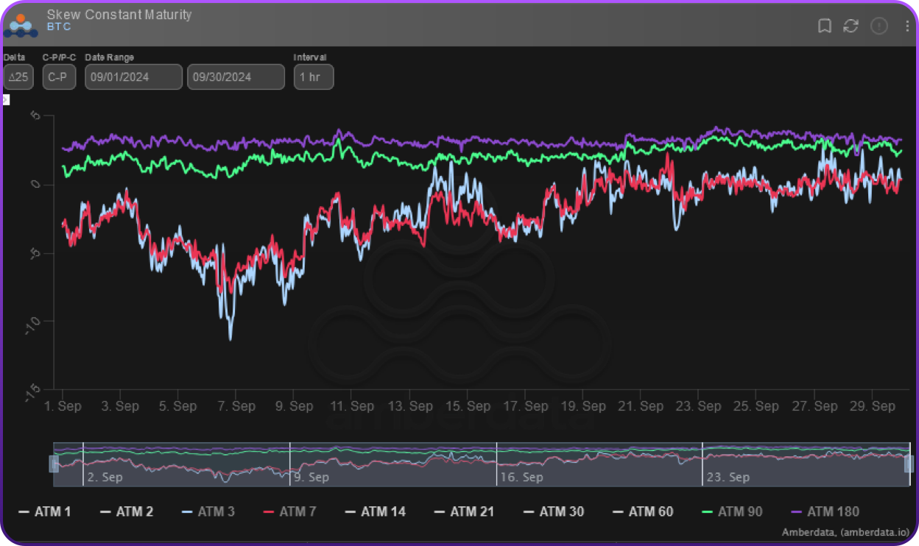The height and width of the screenshot is (546, 919).
Task: Open the three-dot more options menu
Action: point(906,26)
